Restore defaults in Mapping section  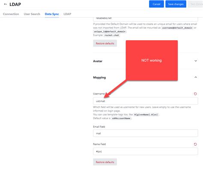[x=105, y=162]
